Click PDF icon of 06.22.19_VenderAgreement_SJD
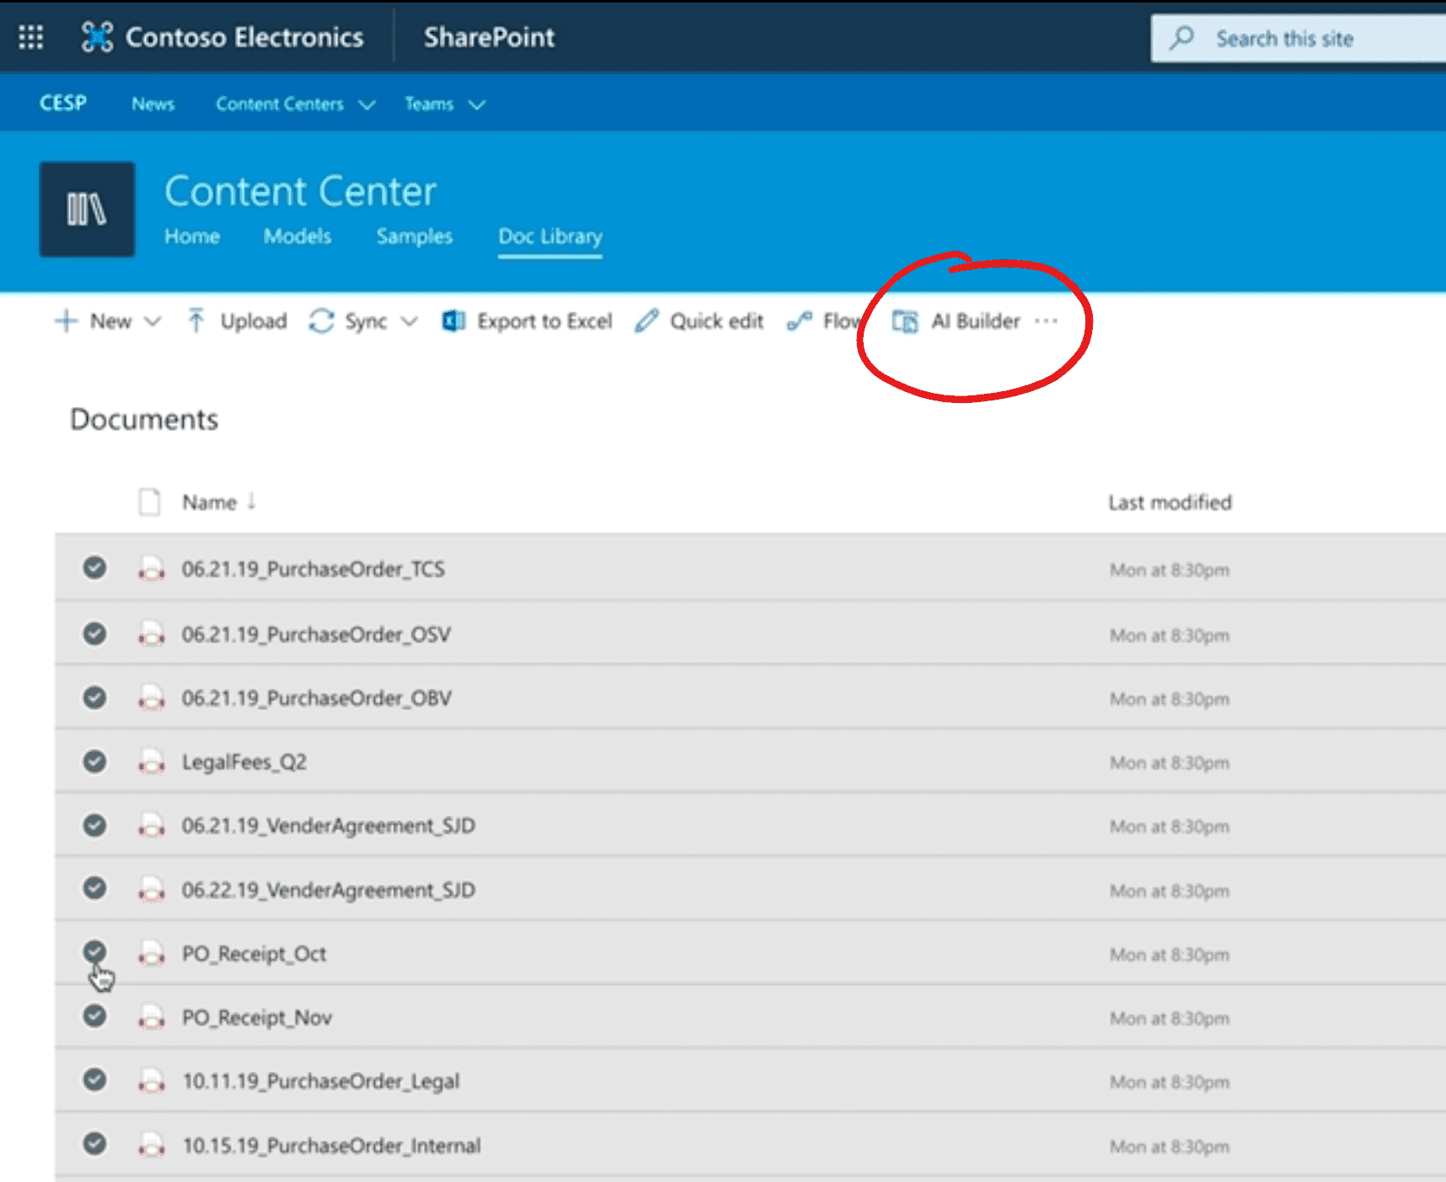This screenshot has width=1446, height=1182. click(x=152, y=889)
